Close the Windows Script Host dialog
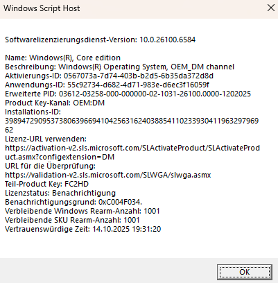This screenshot has width=278, height=283. 270,8
